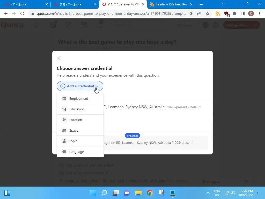The width and height of the screenshot is (265, 199).
Task: Reload the current page
Action: tap(22, 13)
